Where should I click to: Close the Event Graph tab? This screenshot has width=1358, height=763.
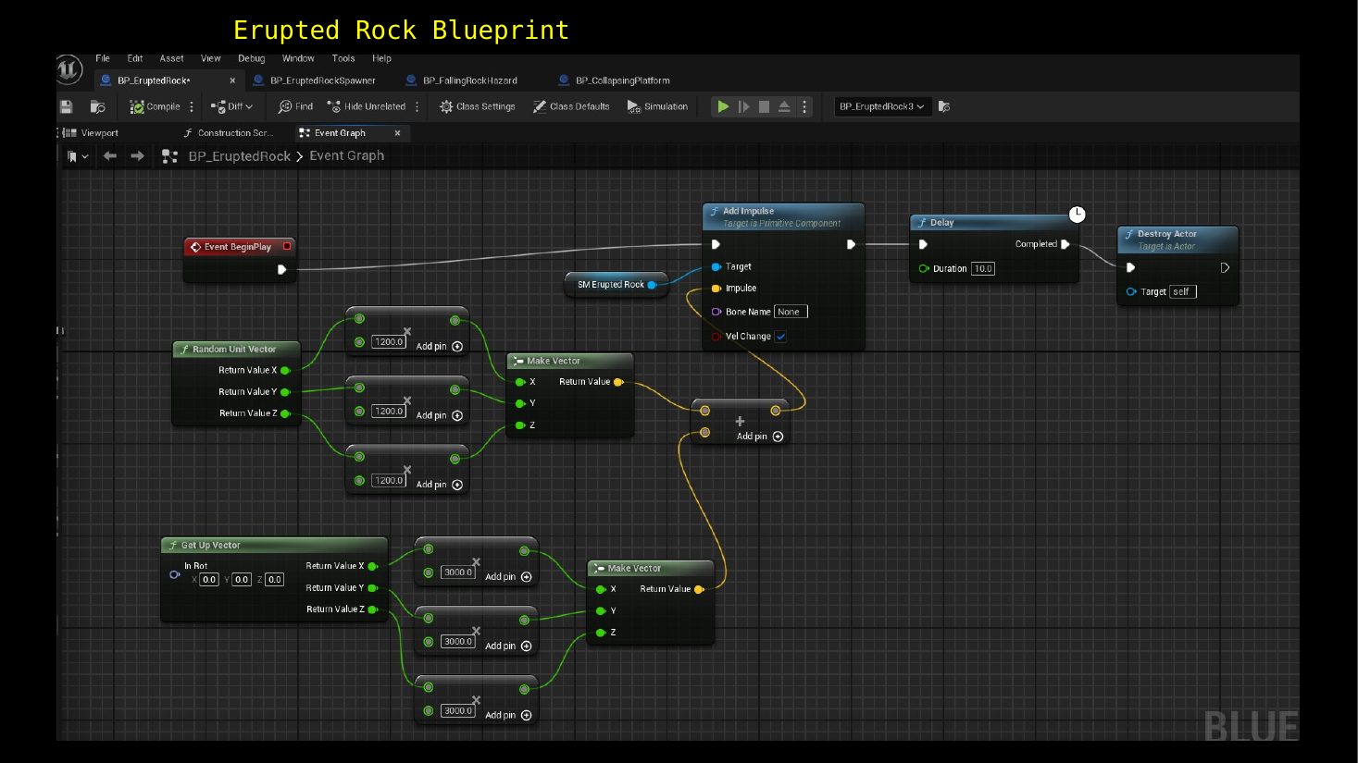click(x=398, y=133)
